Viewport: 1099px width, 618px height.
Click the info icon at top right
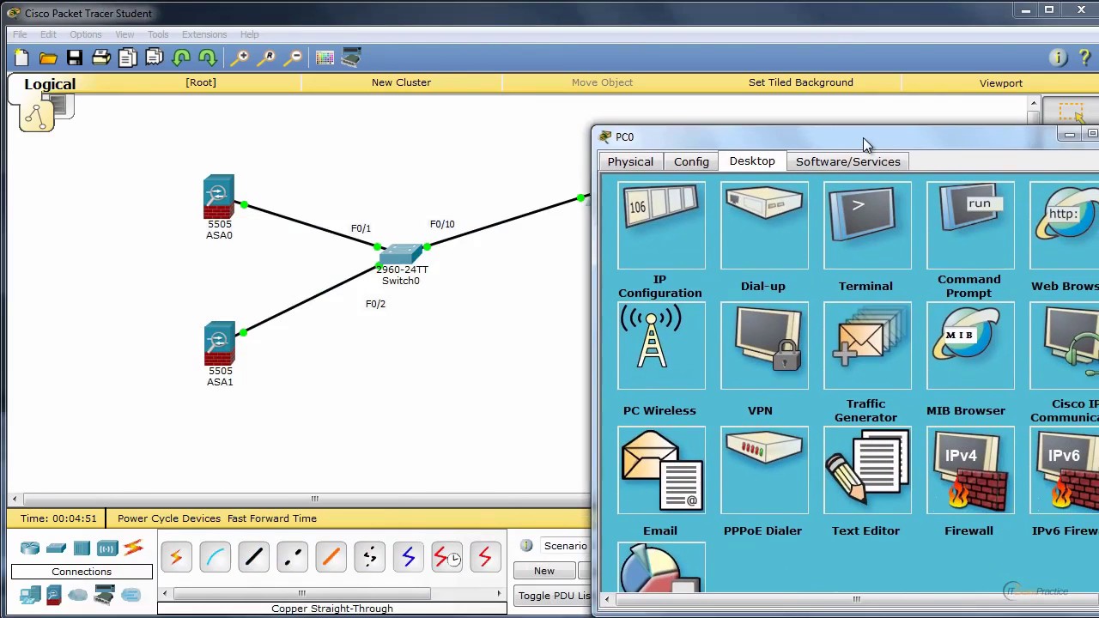1058,58
